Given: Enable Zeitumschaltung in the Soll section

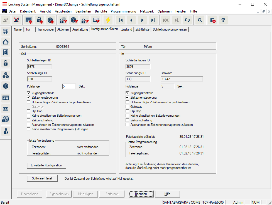Looking at the screenshot, I should 28,120.
